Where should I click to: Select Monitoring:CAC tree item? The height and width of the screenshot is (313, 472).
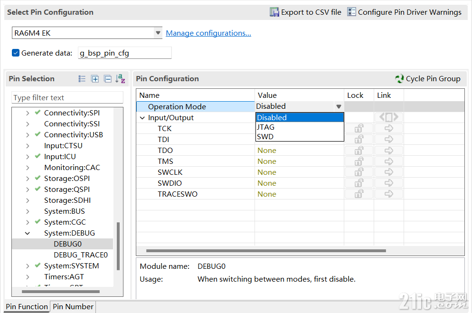coord(72,168)
